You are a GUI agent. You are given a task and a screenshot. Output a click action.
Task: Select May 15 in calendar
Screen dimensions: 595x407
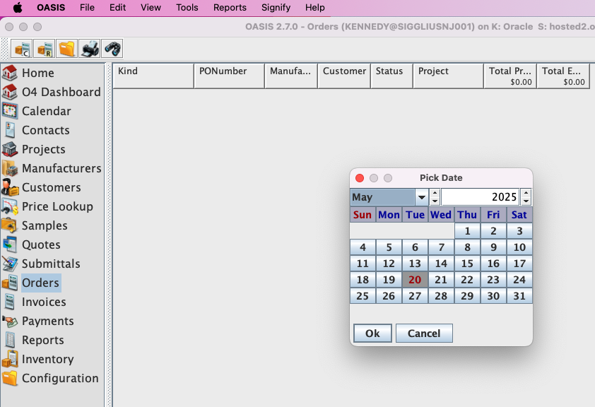coord(468,264)
